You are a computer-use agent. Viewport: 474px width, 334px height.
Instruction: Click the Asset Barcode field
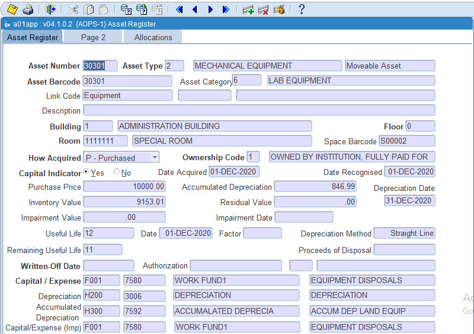[x=127, y=81]
